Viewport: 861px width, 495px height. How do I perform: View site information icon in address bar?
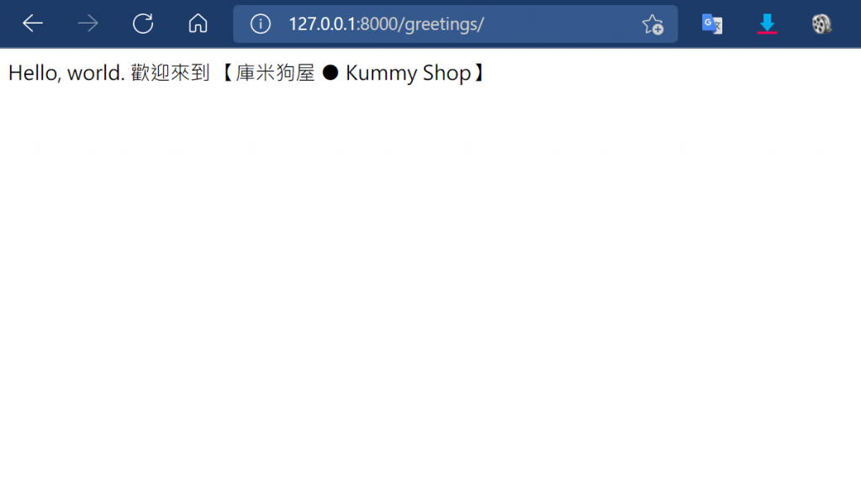click(261, 24)
